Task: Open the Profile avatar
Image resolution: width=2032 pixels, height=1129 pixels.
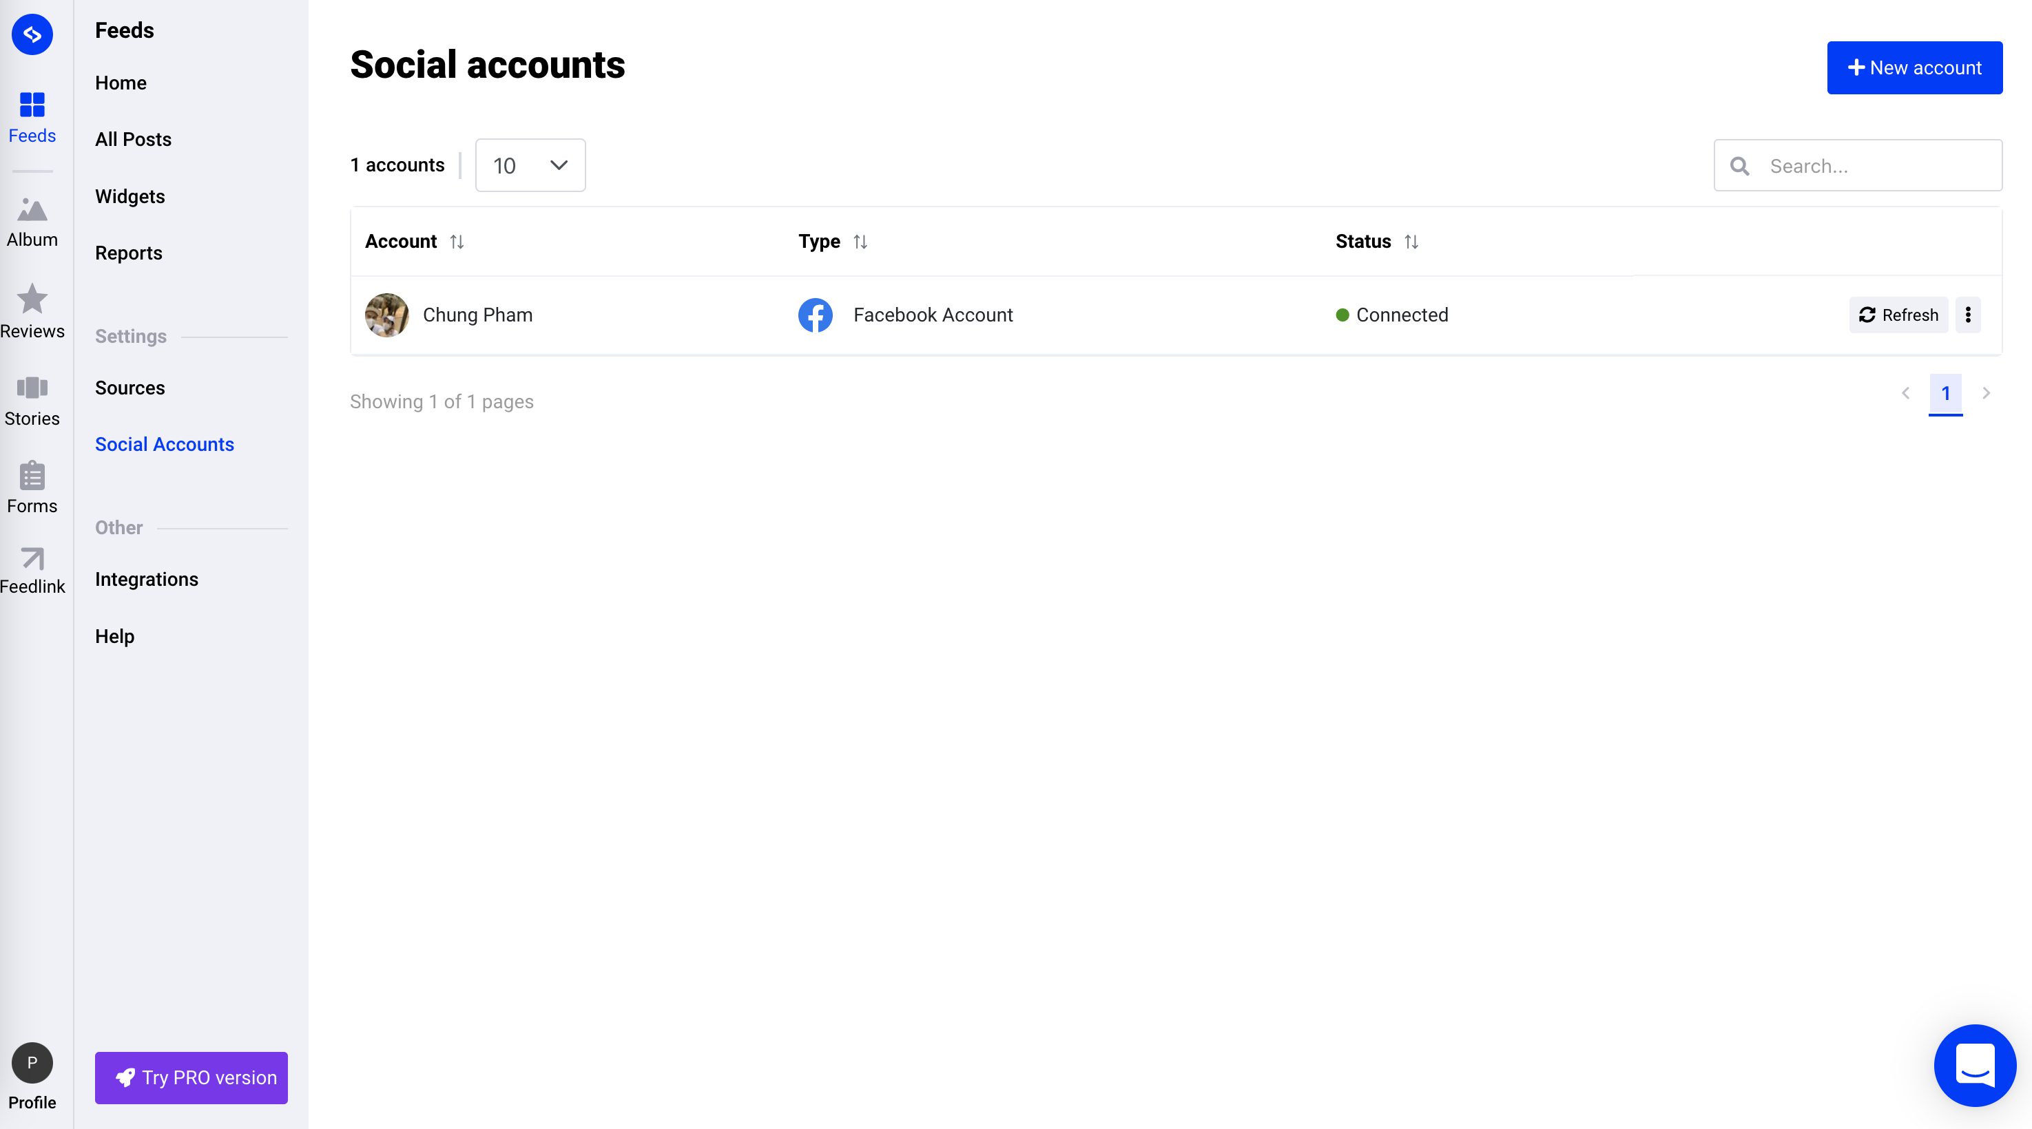Action: coord(32,1062)
